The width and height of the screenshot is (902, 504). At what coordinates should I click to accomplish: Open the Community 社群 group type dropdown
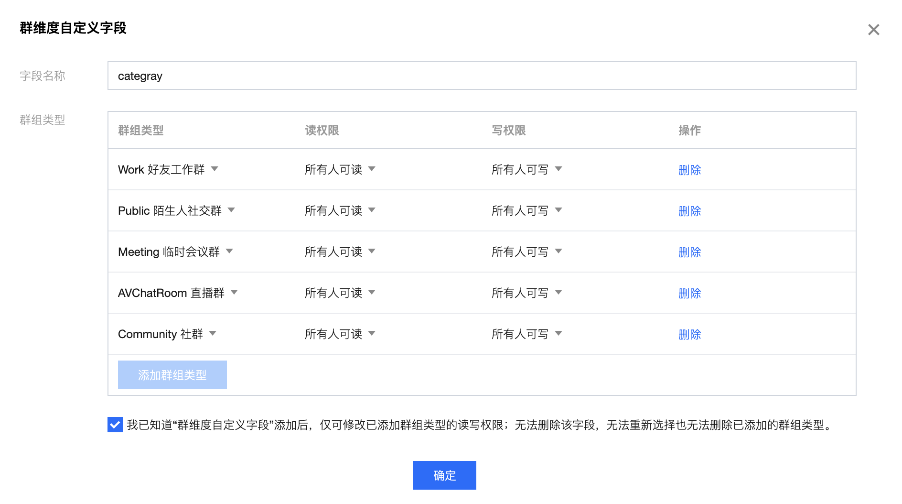pos(167,334)
